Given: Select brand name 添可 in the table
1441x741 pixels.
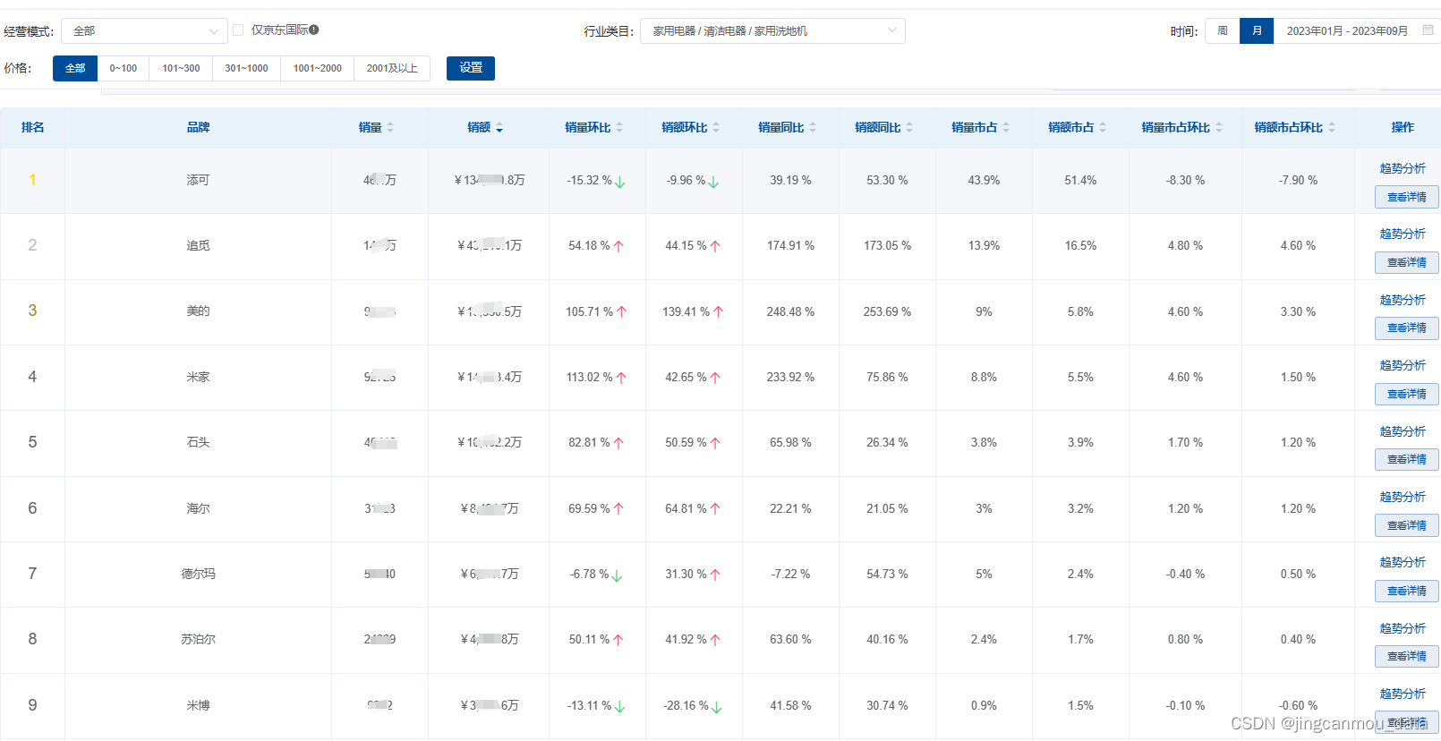Looking at the screenshot, I should pyautogui.click(x=198, y=180).
